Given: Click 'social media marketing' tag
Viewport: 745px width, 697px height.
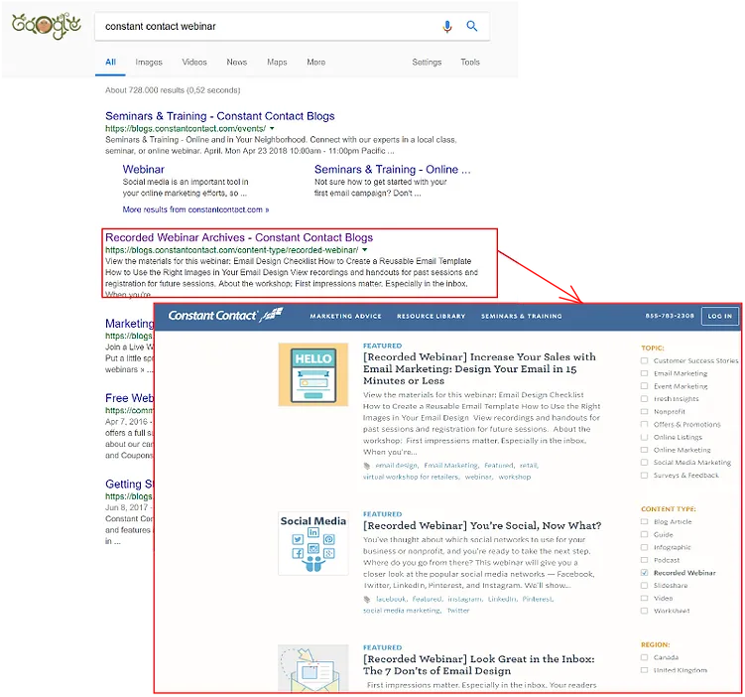Looking at the screenshot, I should [402, 611].
